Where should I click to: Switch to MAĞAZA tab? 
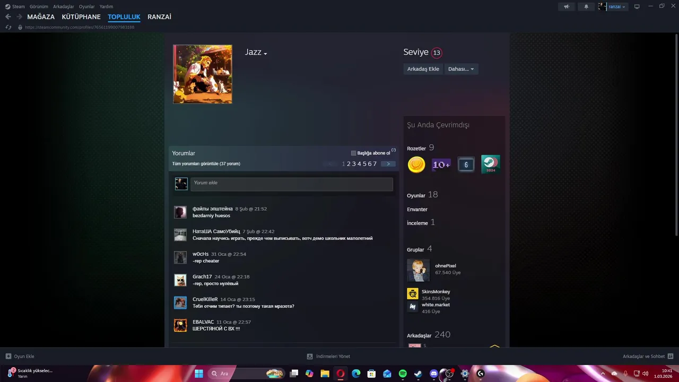[x=41, y=17]
